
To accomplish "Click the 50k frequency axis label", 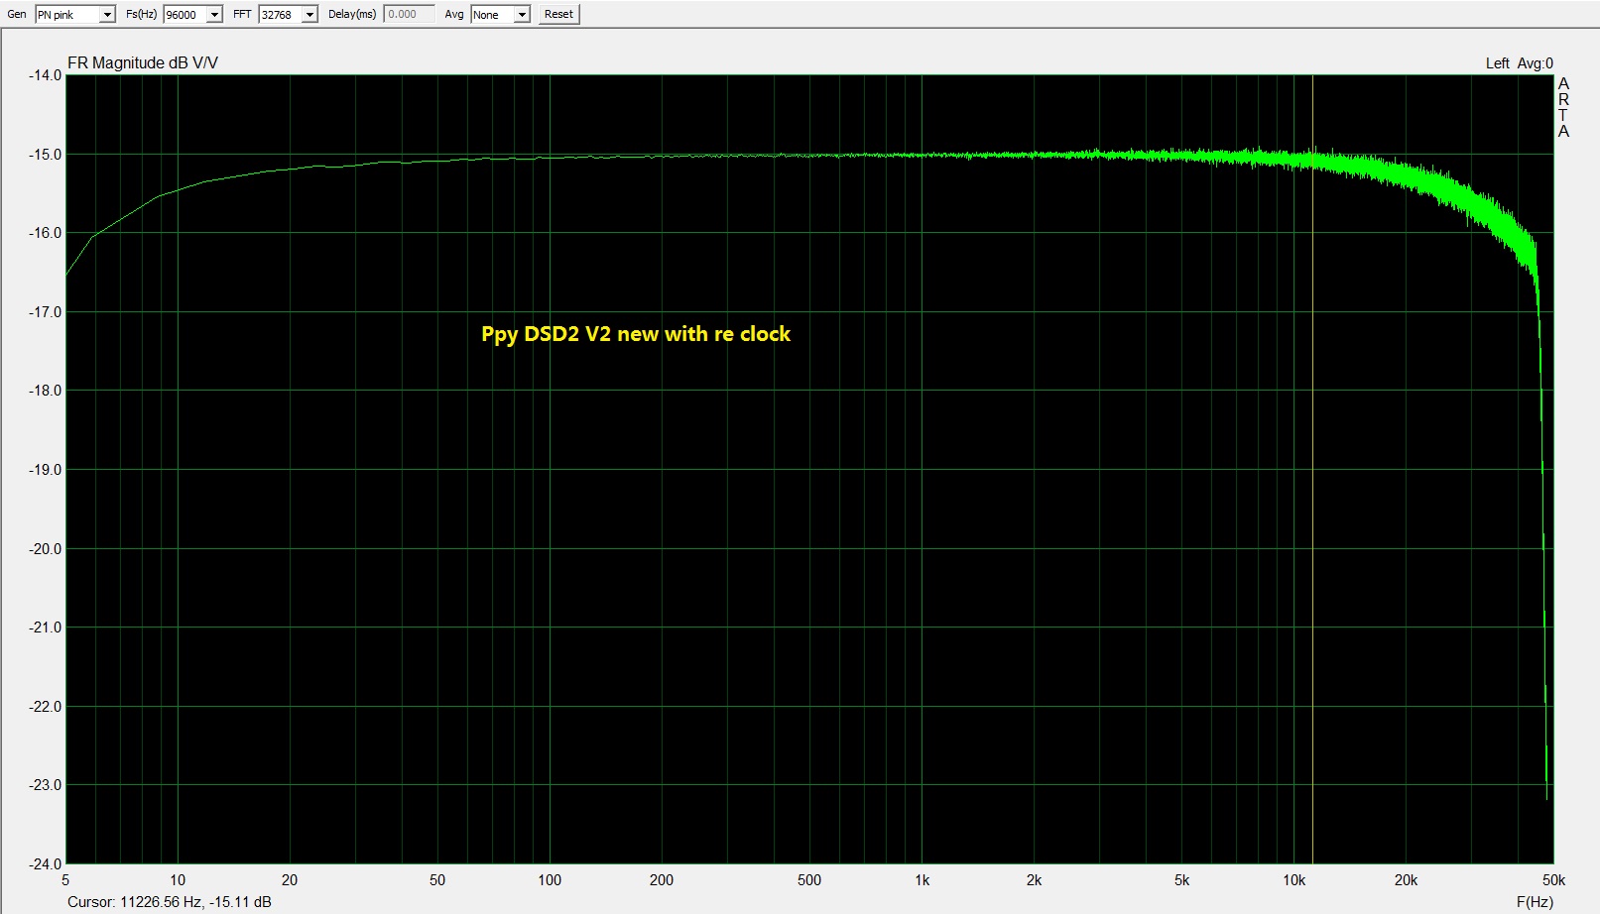I will pos(1553,880).
